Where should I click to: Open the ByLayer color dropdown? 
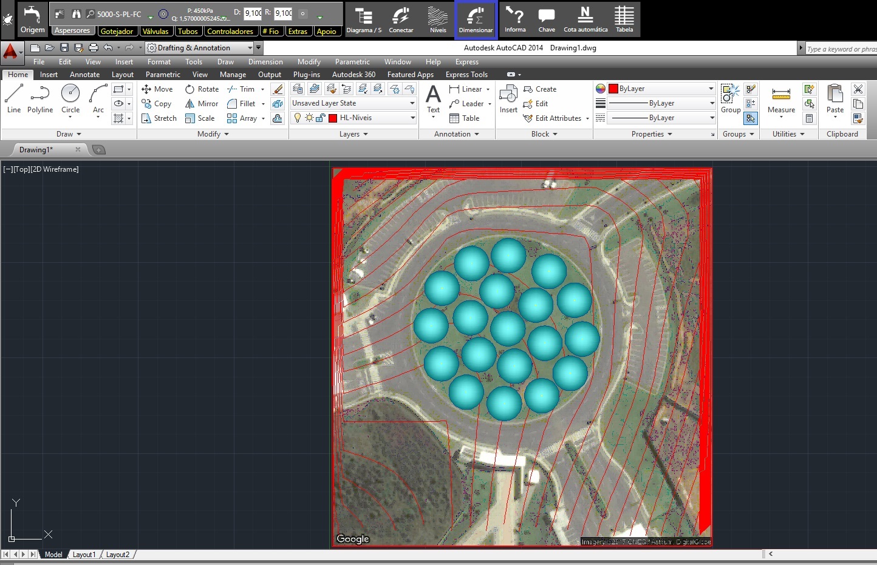[661, 89]
